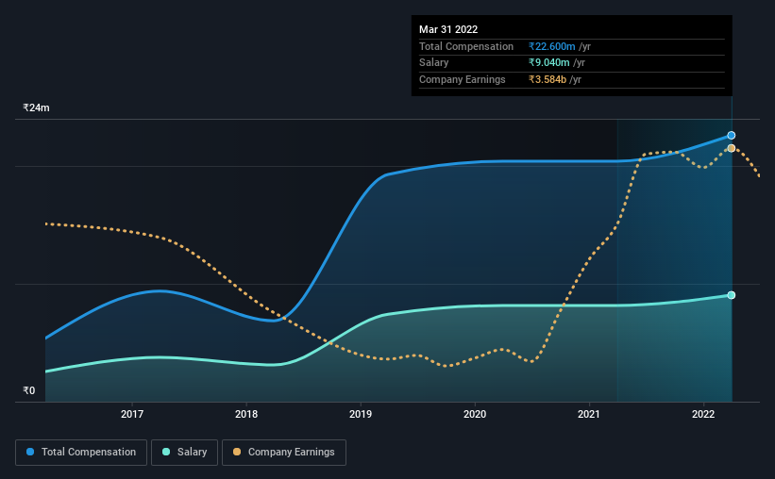The image size is (775, 479).
Task: Click the teal dot in Salary legend
Action: click(x=166, y=452)
